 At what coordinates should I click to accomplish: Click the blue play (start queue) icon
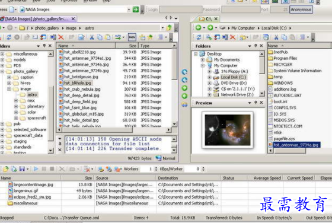pyautogui.click(x=36, y=169)
